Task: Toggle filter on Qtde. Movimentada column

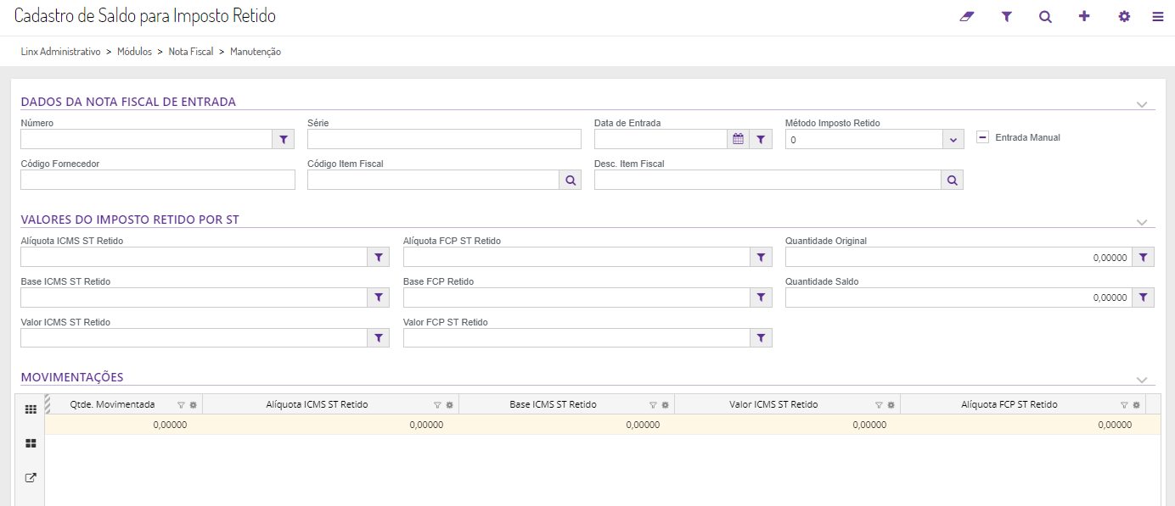Action: point(181,405)
